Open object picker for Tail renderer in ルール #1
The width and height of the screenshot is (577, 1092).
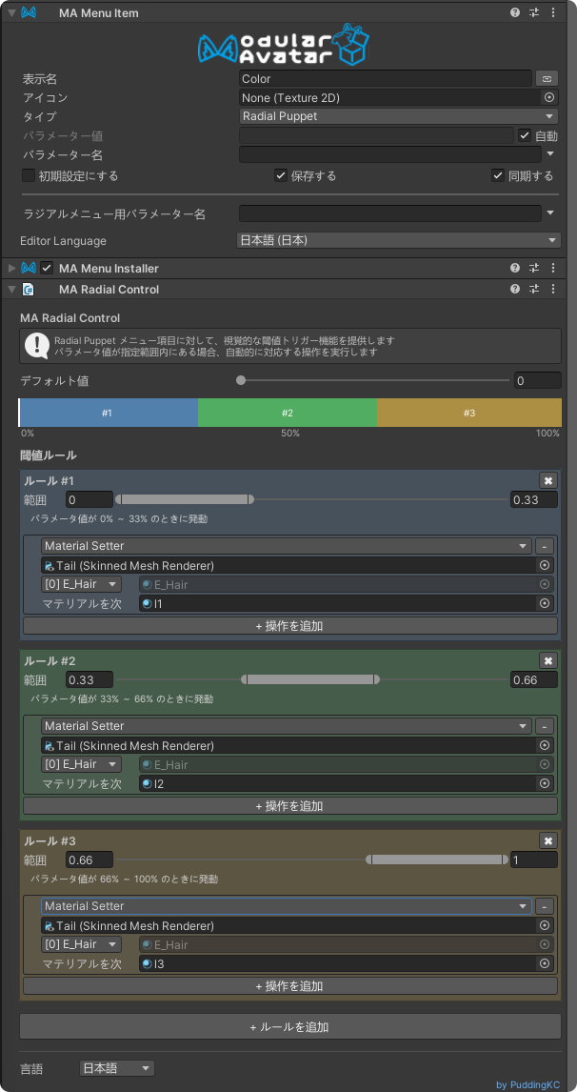click(x=545, y=565)
